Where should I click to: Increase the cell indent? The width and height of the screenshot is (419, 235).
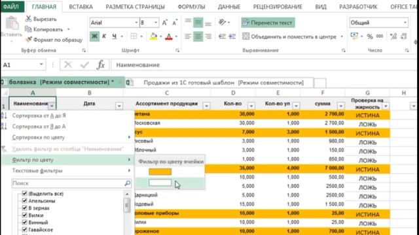tap(232, 37)
